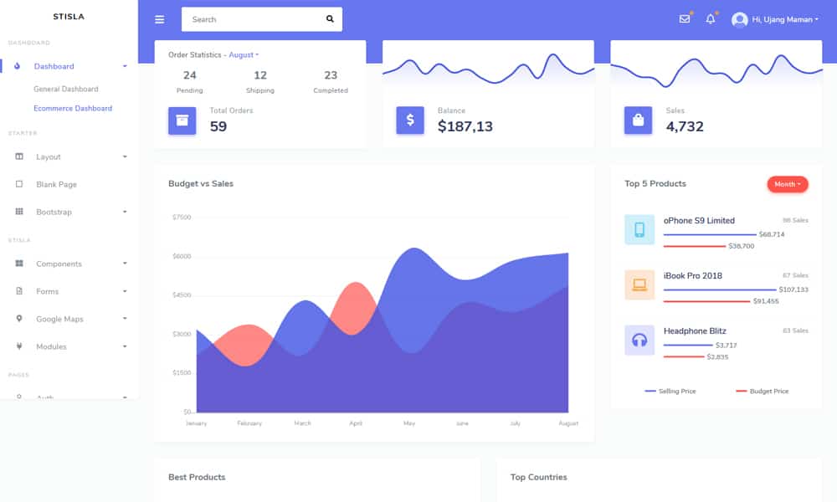
Task: Click the search magnifier icon
Action: 330,19
